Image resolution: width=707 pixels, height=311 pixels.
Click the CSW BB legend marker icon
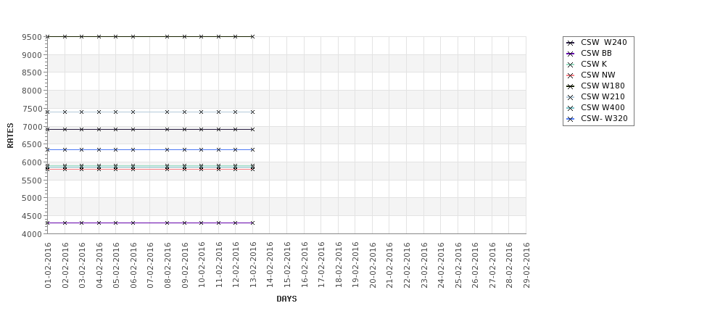point(571,54)
